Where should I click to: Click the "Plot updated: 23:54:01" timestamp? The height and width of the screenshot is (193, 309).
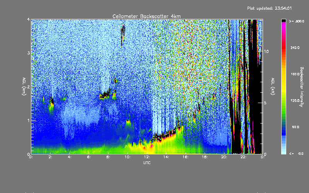point(269,8)
